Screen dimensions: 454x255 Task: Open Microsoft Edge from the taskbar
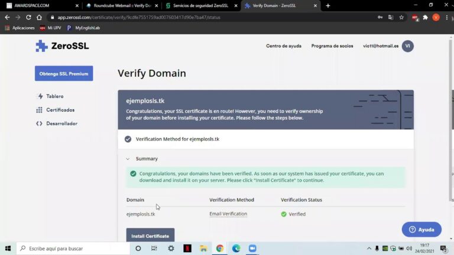[x=236, y=249]
